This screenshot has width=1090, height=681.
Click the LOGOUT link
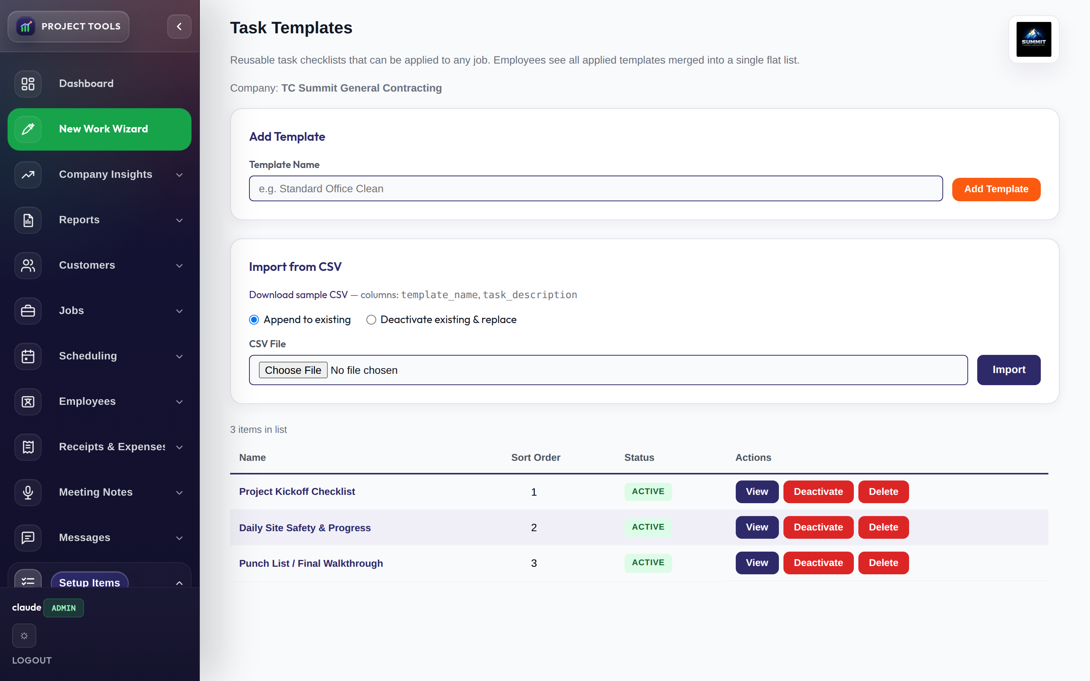pyautogui.click(x=31, y=660)
